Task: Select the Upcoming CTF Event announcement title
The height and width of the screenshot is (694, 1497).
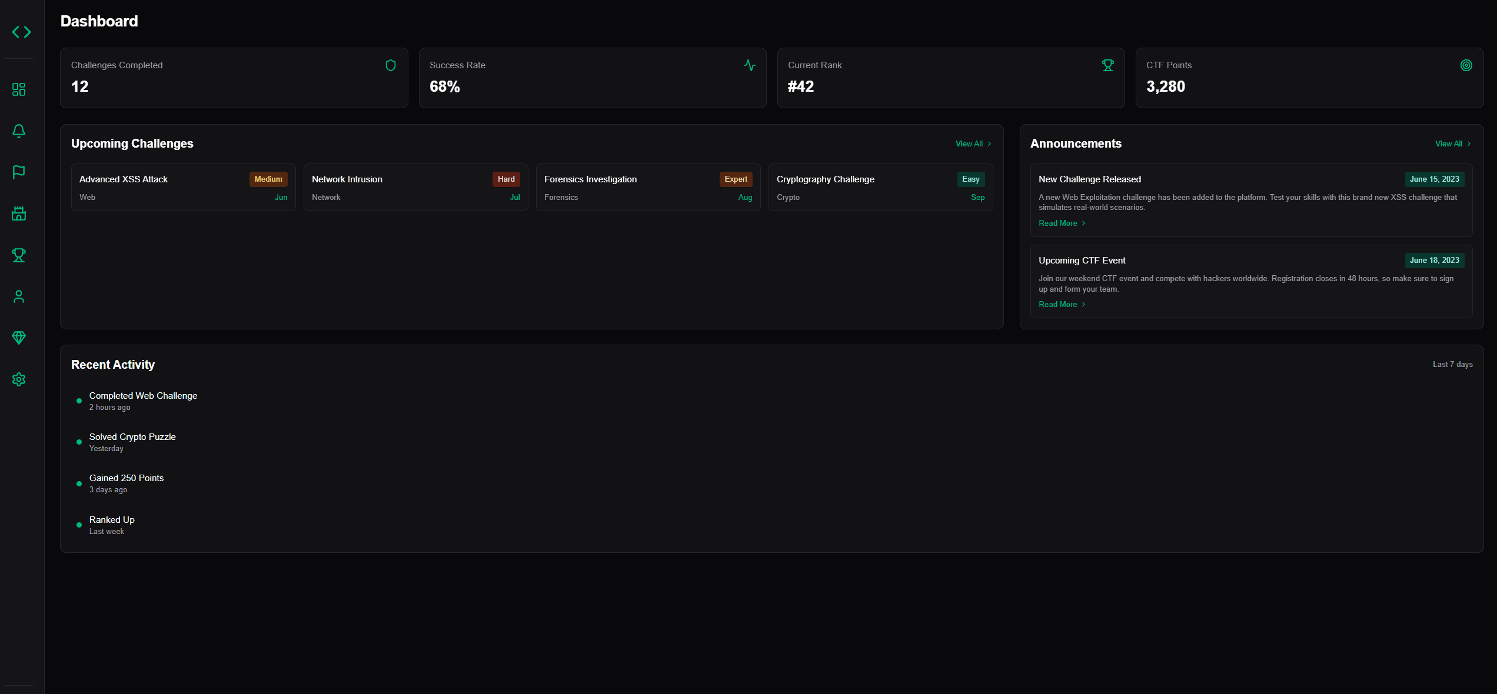Action: 1082,261
